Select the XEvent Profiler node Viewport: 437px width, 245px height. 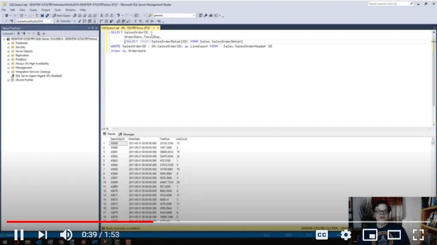pyautogui.click(x=24, y=80)
